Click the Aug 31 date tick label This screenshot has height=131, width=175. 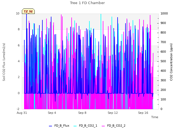[22, 113]
